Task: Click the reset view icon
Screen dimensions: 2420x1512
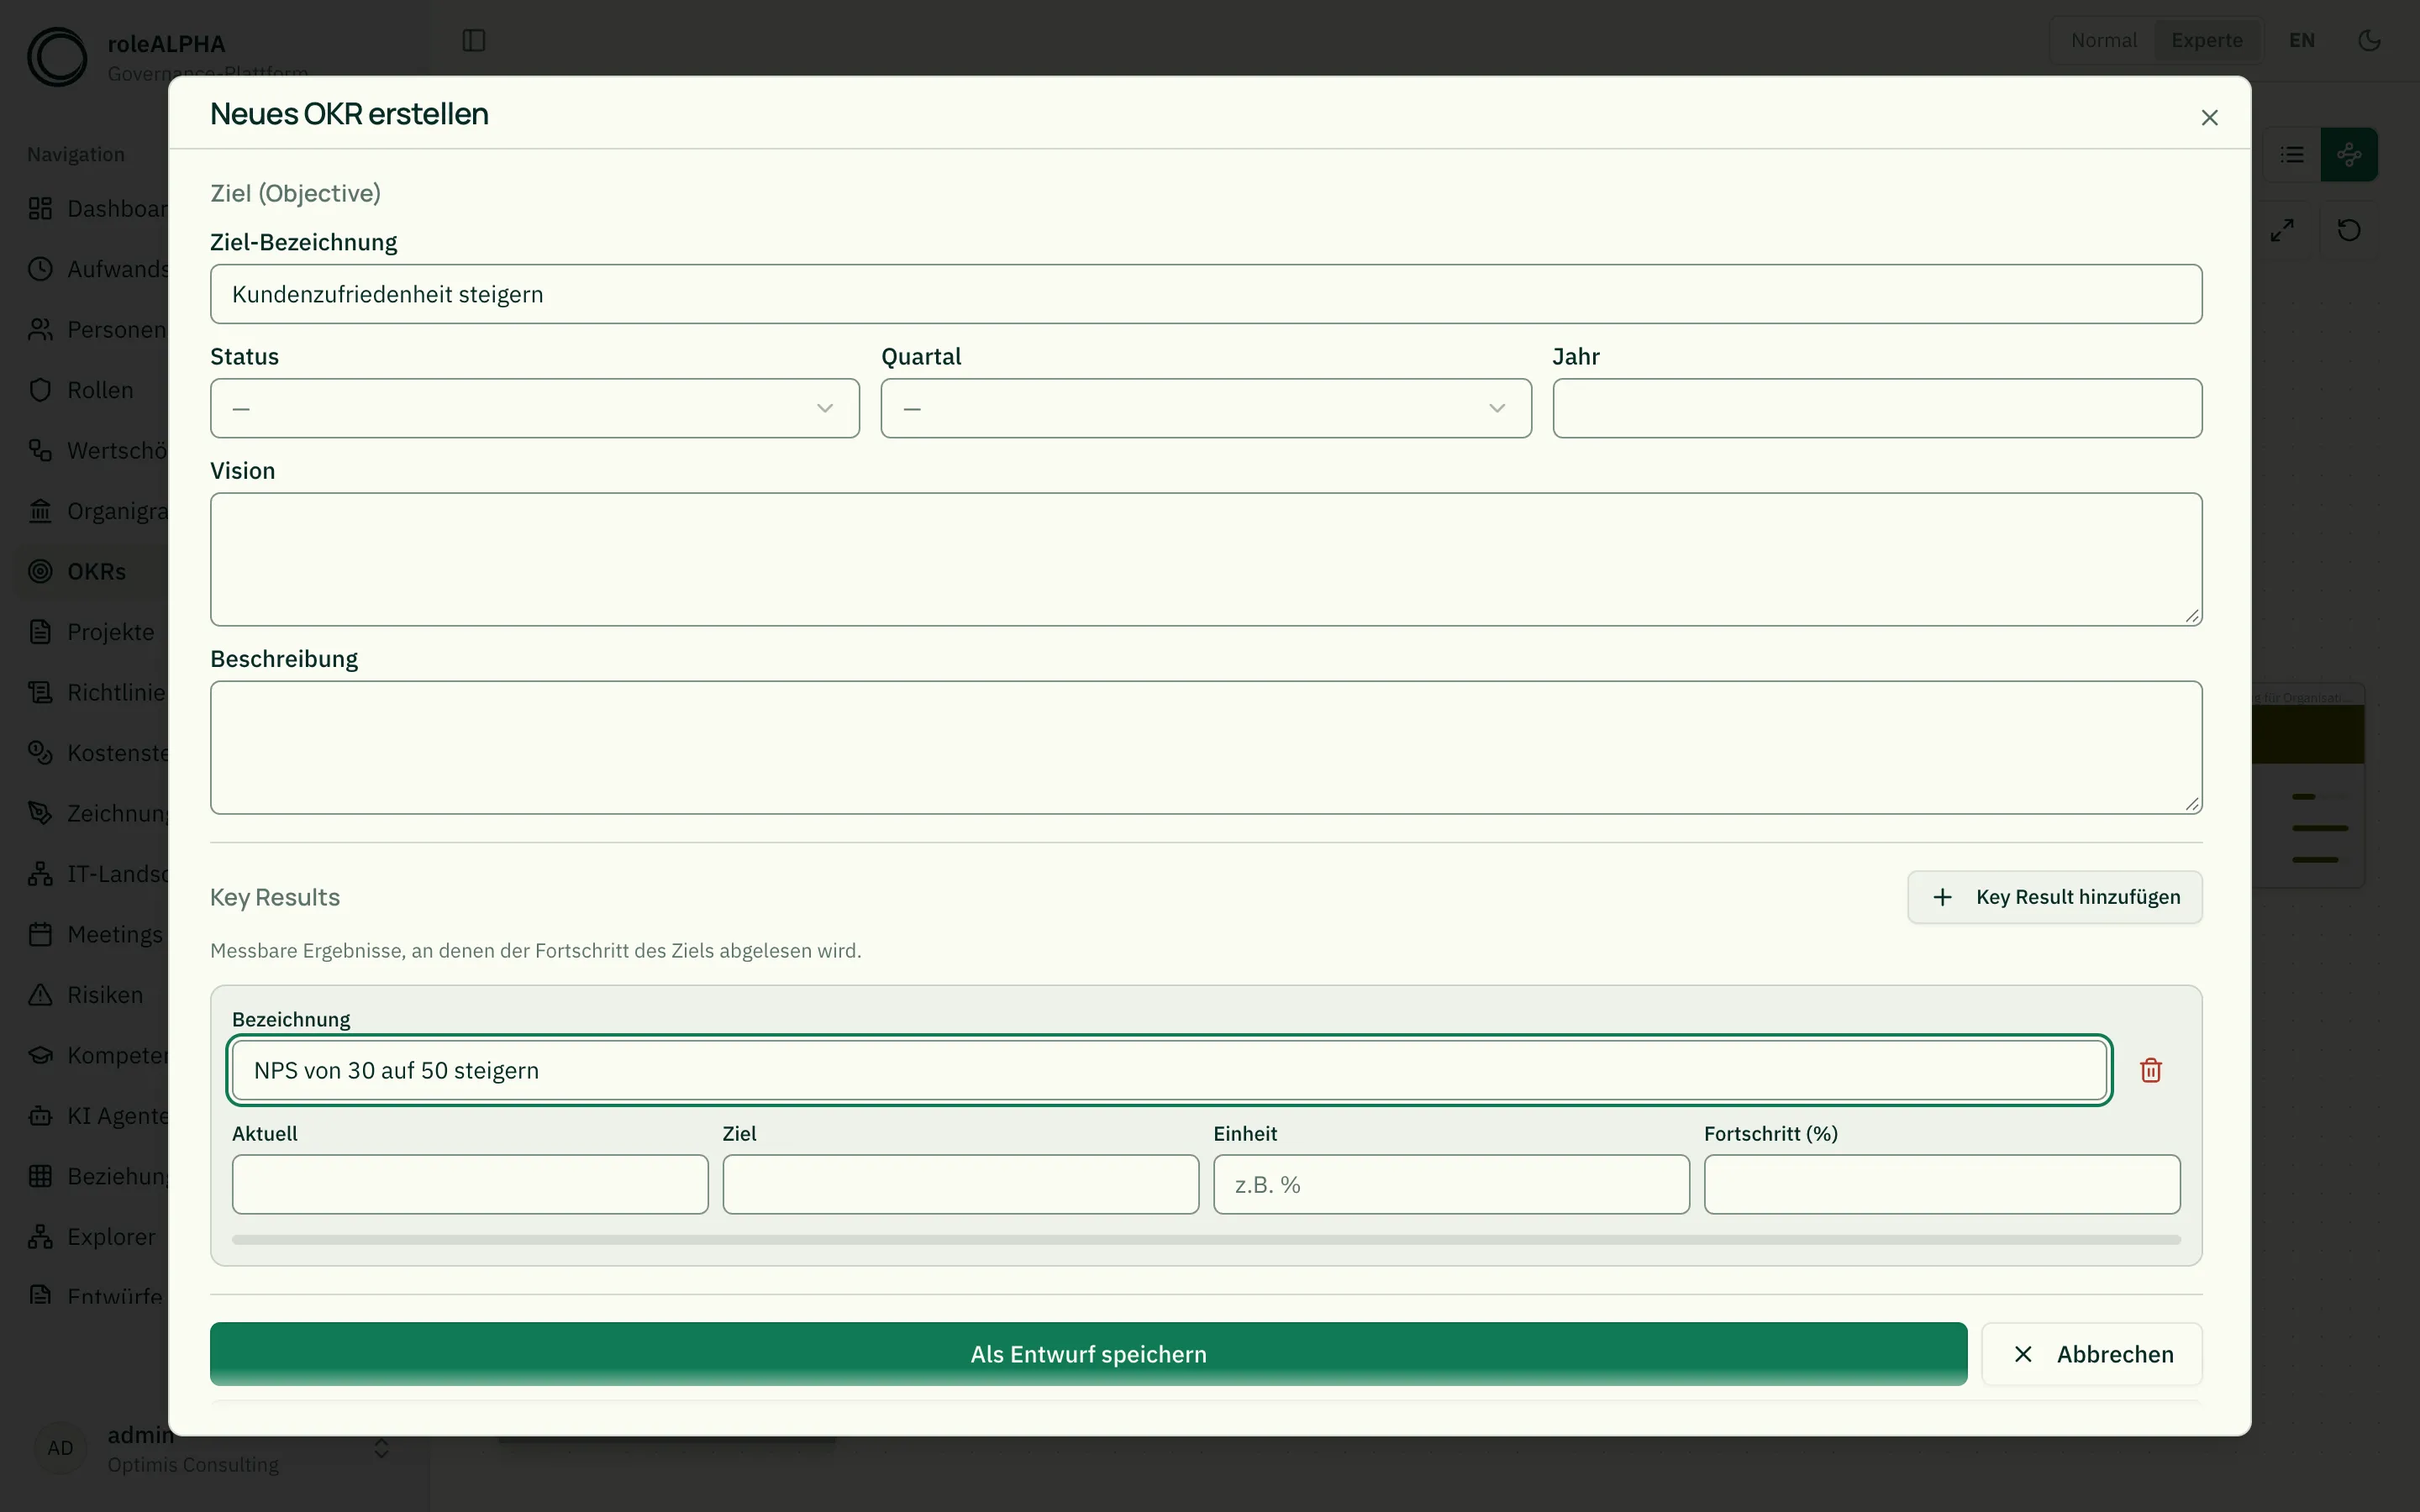Action: (x=2349, y=230)
